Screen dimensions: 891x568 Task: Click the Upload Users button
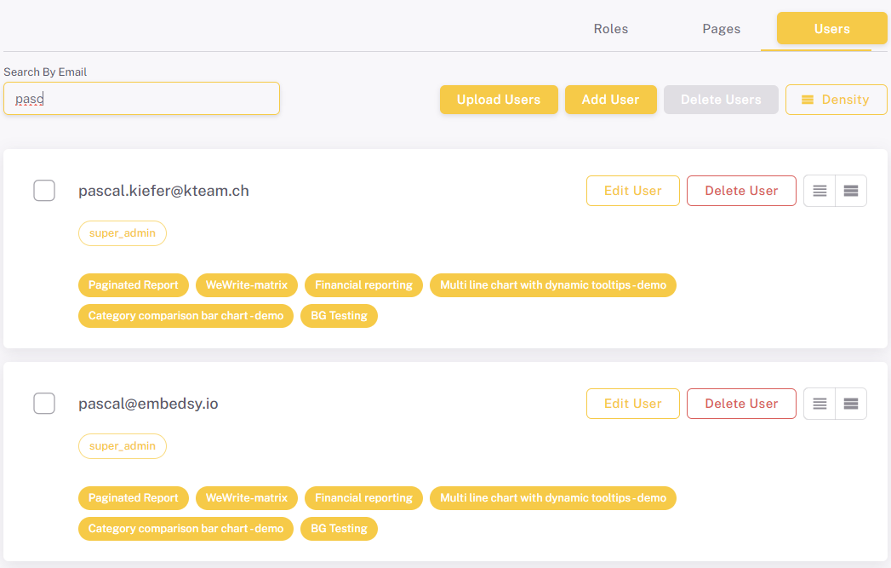point(499,99)
